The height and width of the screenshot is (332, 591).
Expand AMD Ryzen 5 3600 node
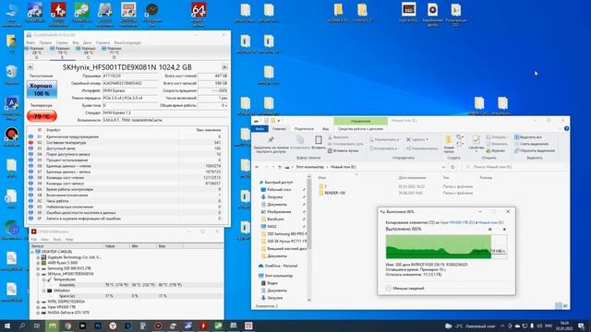point(38,263)
